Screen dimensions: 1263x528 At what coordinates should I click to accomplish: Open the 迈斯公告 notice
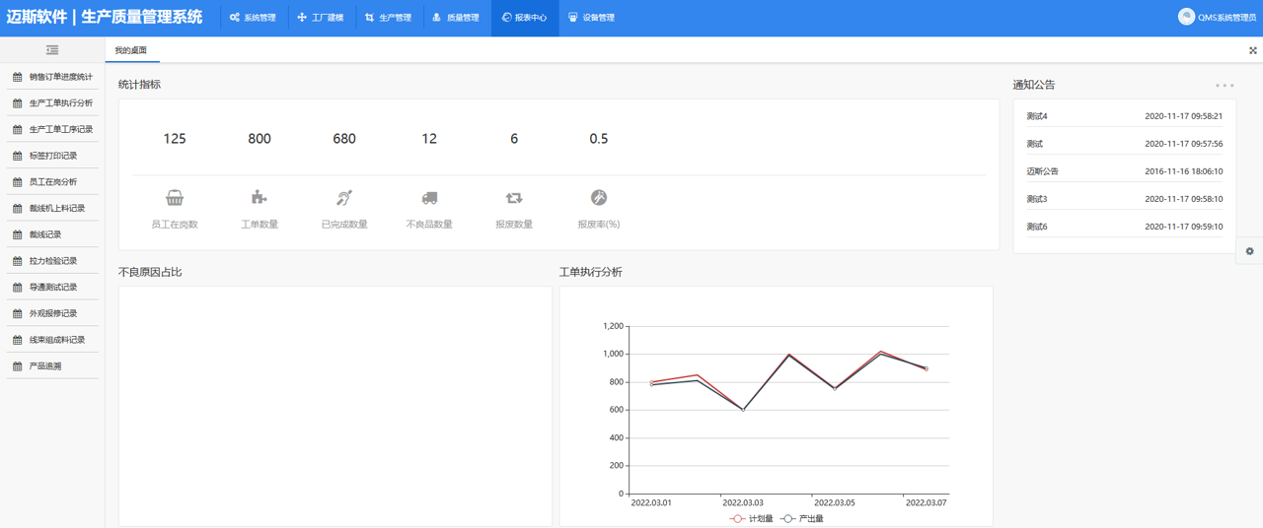click(x=1043, y=171)
